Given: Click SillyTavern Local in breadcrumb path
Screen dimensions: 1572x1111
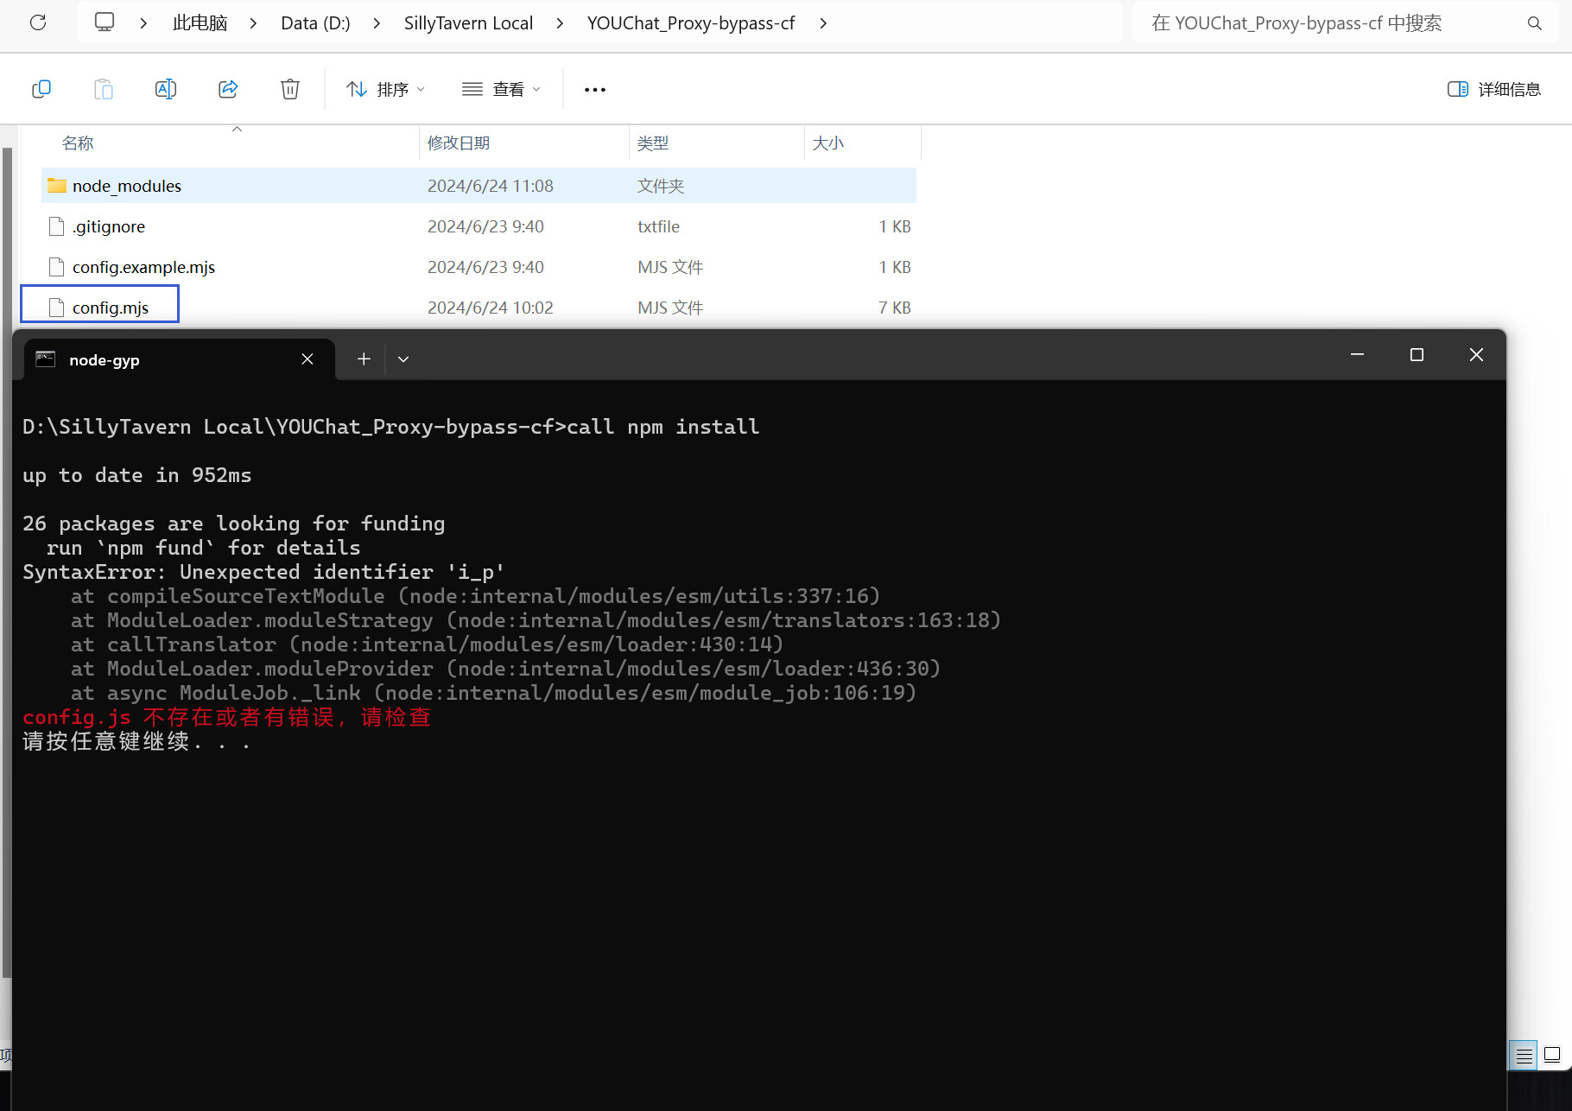Looking at the screenshot, I should tap(468, 23).
